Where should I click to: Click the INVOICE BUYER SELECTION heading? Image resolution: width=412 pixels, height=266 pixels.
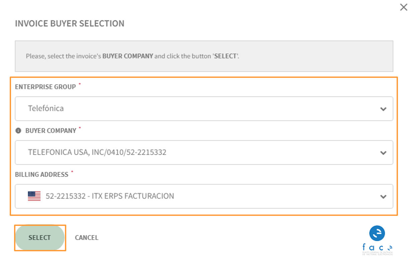point(70,23)
